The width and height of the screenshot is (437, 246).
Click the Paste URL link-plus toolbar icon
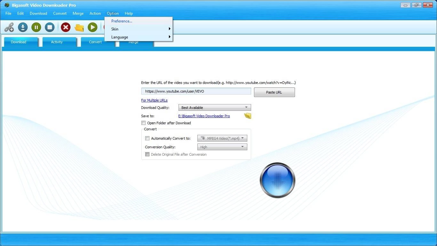9,27
